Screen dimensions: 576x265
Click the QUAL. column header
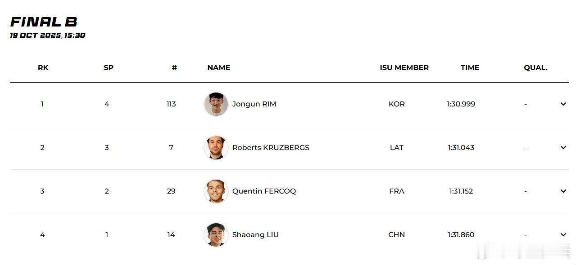(x=535, y=68)
